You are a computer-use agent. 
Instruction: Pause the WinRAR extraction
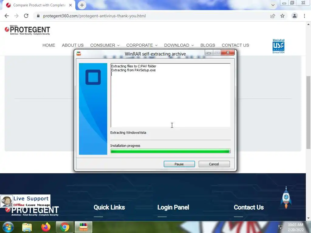(x=179, y=164)
